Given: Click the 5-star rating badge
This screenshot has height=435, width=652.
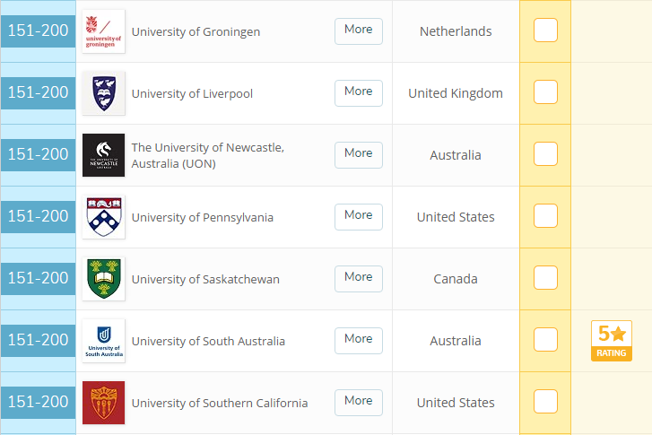Looking at the screenshot, I should [611, 341].
